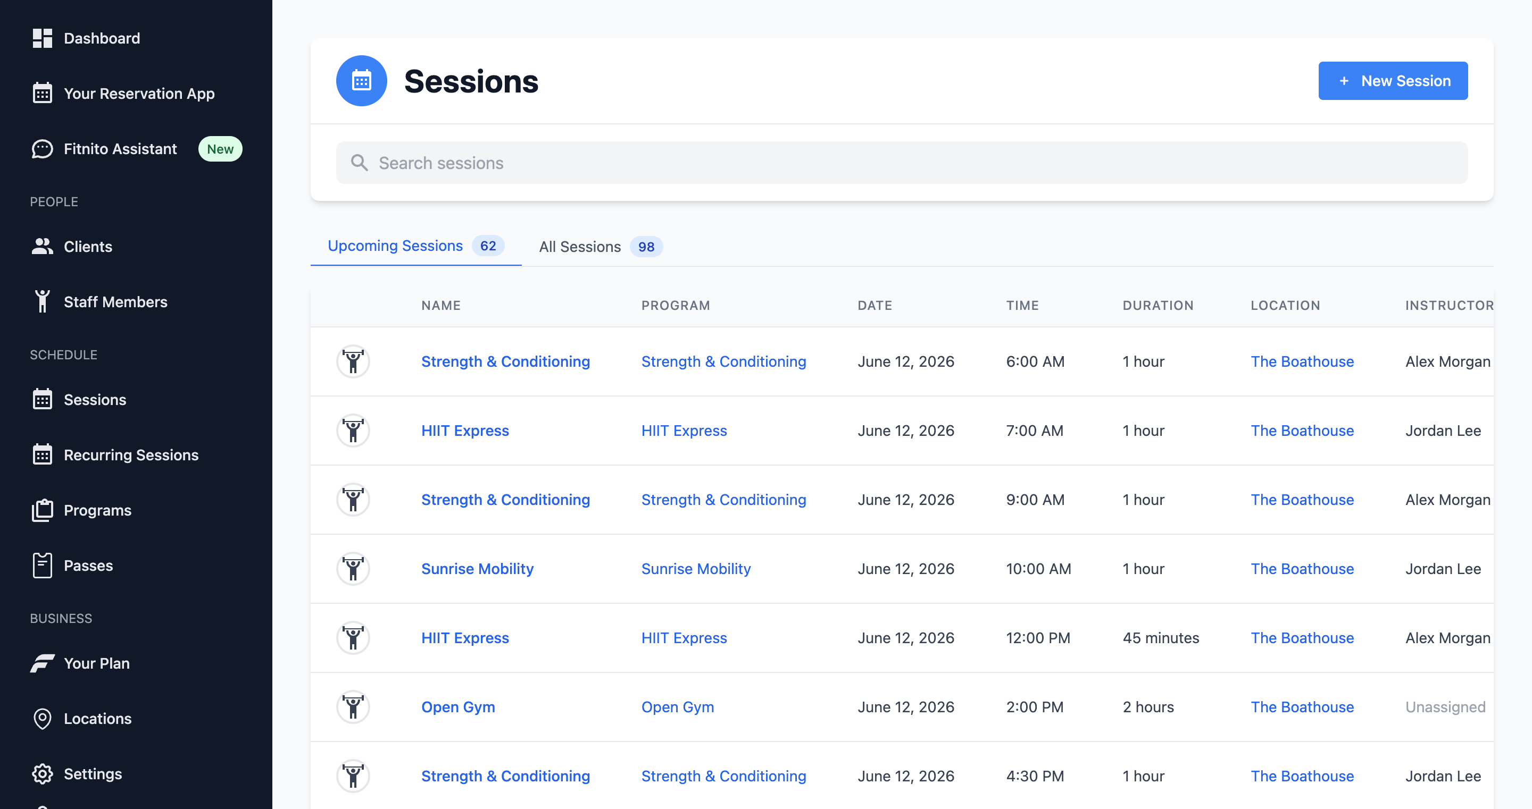Open Strength & Conditioning session at 6:00 AM
The height and width of the screenshot is (809, 1532).
[x=505, y=361]
